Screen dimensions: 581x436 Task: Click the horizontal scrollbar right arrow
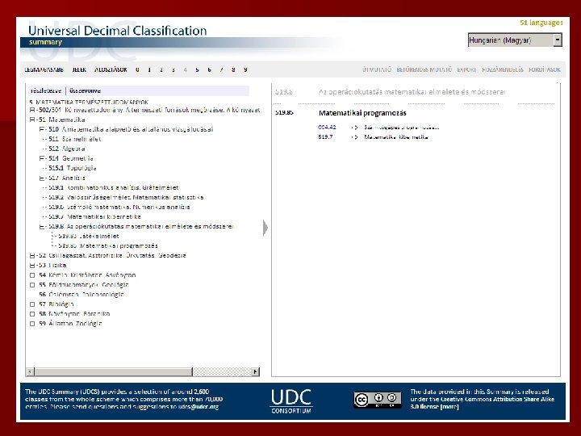pos(255,371)
